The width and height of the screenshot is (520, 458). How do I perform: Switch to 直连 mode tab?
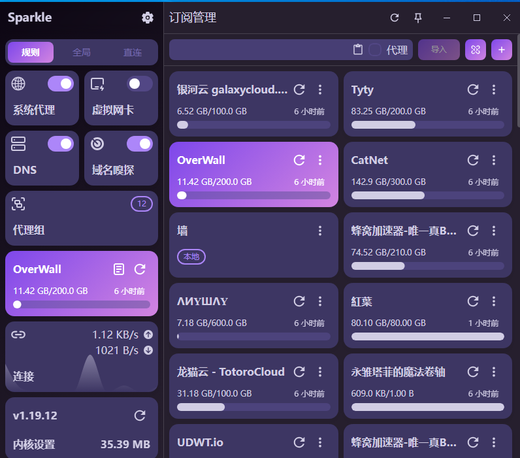pos(133,52)
